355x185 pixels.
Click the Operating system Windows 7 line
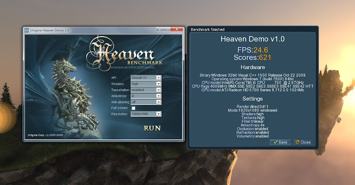click(252, 79)
